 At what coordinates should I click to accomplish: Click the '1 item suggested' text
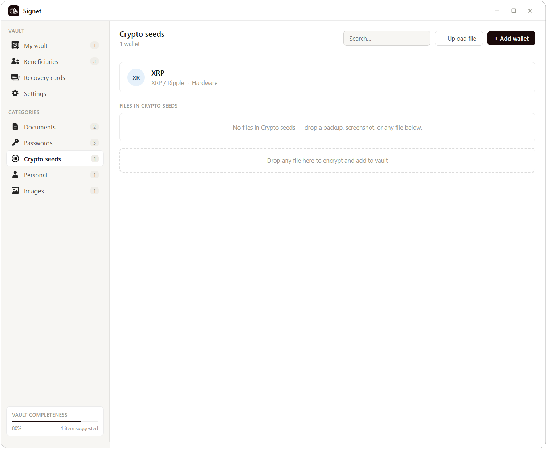coord(79,428)
